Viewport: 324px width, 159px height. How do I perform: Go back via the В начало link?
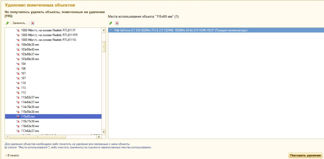[12, 155]
